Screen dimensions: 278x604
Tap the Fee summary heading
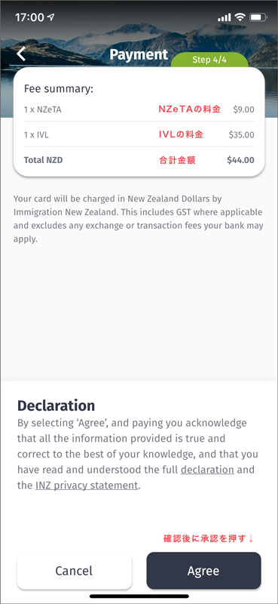click(59, 89)
